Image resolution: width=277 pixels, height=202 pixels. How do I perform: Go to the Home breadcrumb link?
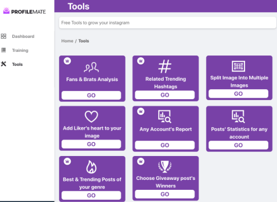(x=67, y=41)
